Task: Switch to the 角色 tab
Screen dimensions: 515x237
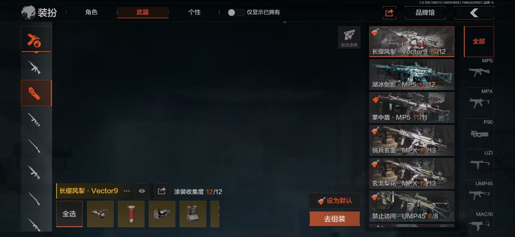Action: [91, 12]
